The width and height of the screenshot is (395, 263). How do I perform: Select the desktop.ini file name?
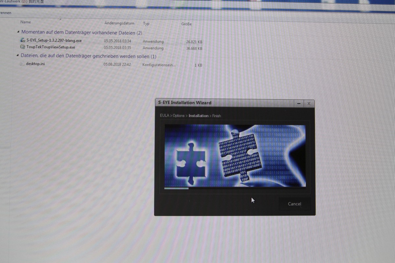pyautogui.click(x=36, y=64)
